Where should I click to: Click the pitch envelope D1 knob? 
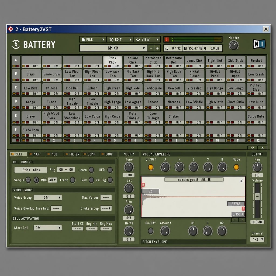(x=193, y=231)
